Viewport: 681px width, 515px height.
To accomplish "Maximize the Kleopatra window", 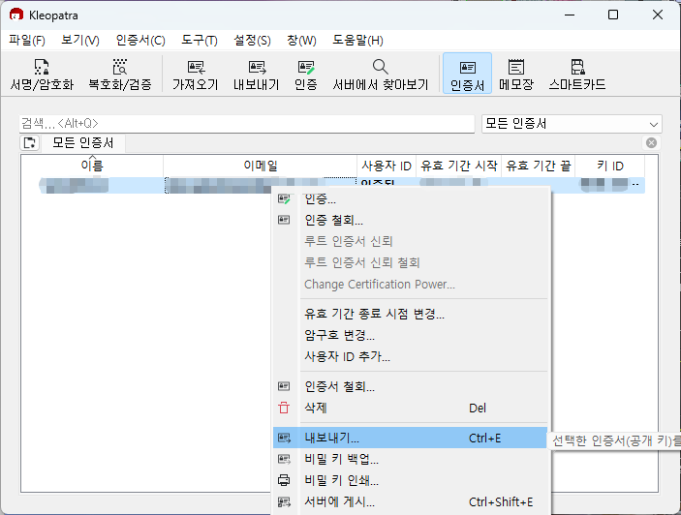I will click(x=613, y=15).
